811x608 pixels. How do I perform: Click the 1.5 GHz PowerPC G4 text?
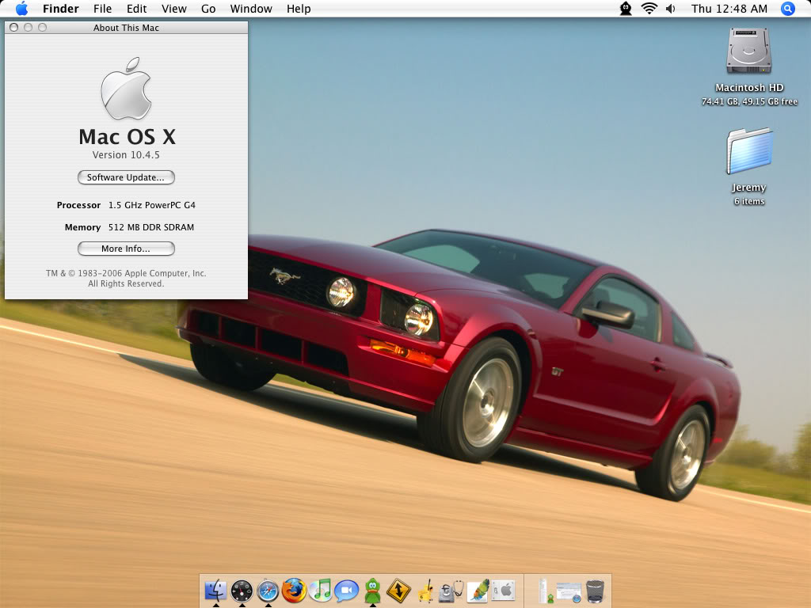click(x=152, y=205)
